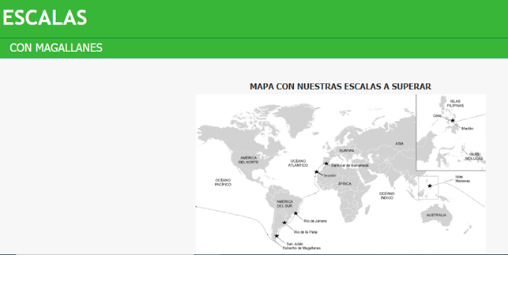Viewport: 508px width, 285px height.
Task: Click the CON MAGALLANES subtitle
Action: pos(56,48)
